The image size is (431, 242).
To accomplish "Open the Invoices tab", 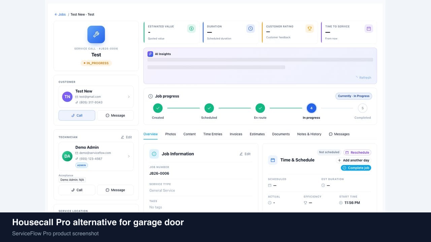I will pos(236,134).
